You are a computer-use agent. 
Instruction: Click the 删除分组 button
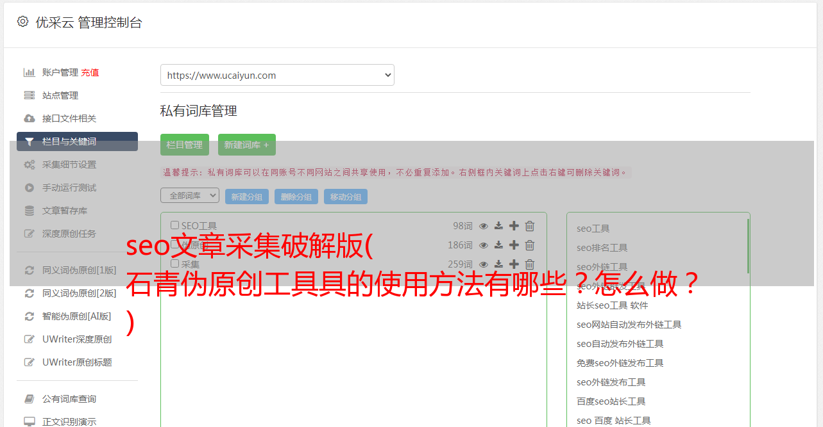pyautogui.click(x=296, y=197)
